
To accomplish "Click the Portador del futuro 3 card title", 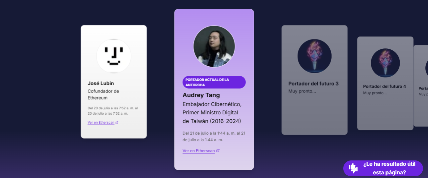I will point(313,84).
